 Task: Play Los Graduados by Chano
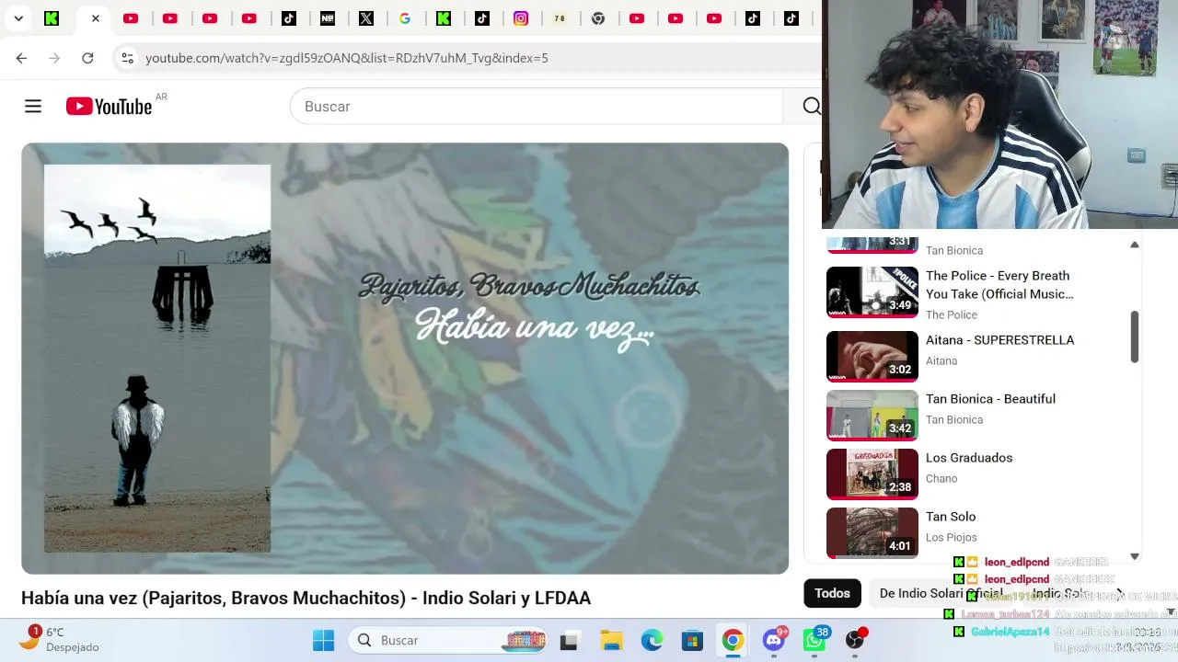point(969,458)
